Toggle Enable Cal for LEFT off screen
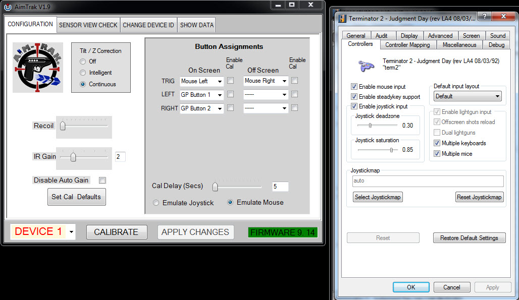 294,94
